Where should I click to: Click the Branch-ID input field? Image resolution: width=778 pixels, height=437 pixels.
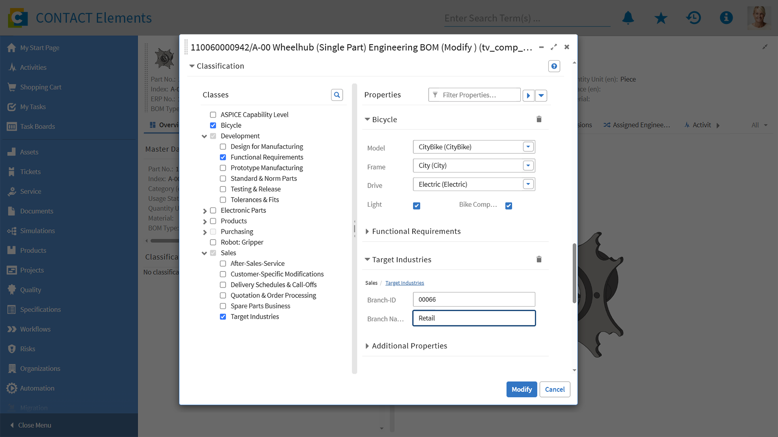click(474, 299)
